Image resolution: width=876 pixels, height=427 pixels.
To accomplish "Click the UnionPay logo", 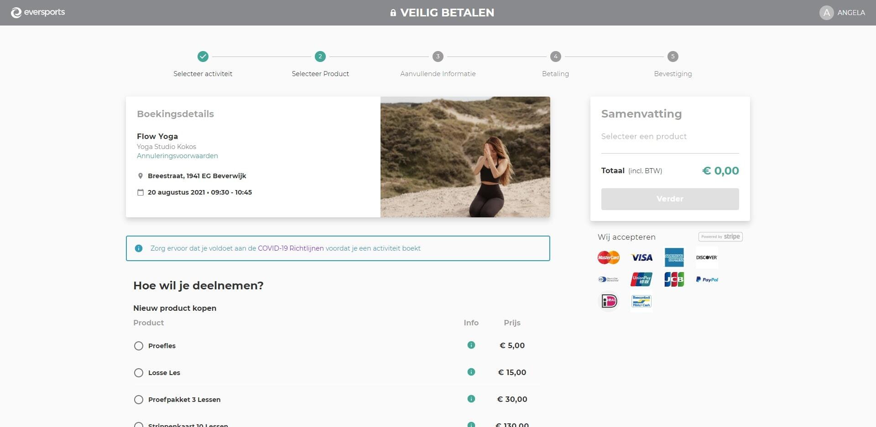I will (x=641, y=279).
